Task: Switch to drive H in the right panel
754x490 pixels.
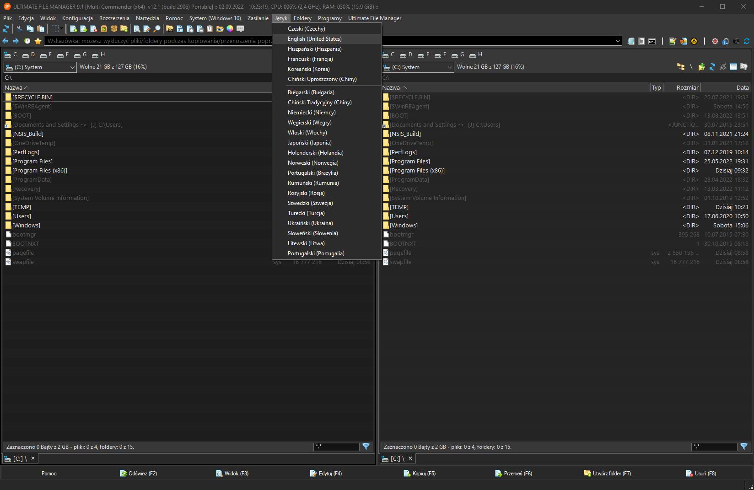Action: click(476, 54)
